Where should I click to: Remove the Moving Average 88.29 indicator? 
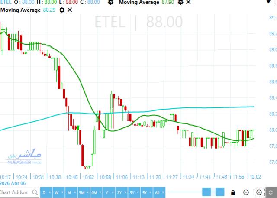(70, 10)
